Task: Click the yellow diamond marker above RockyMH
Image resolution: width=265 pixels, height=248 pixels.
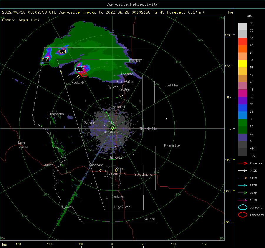Action: click(79, 77)
